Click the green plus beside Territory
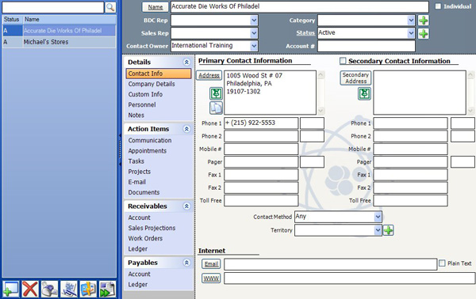Screen dimensions: 476x299 coord(388,230)
